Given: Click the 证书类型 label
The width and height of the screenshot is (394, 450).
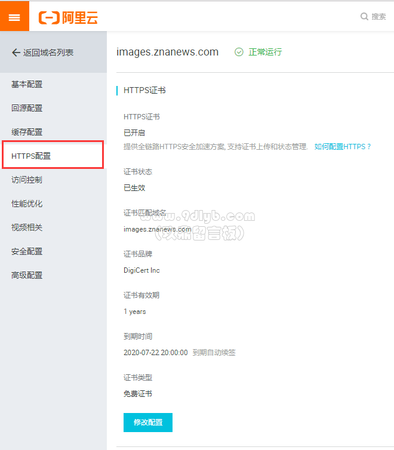Looking at the screenshot, I should tap(138, 378).
